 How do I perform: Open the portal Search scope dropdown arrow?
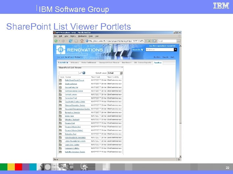142,50
